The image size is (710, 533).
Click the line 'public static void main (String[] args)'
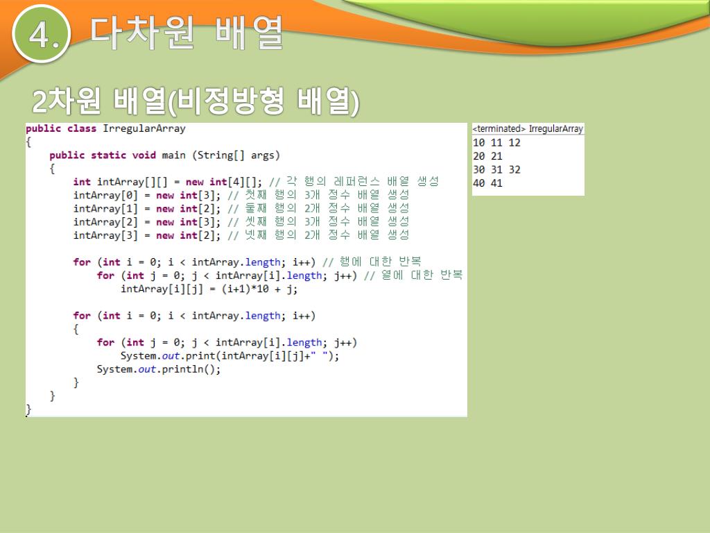[x=165, y=155]
